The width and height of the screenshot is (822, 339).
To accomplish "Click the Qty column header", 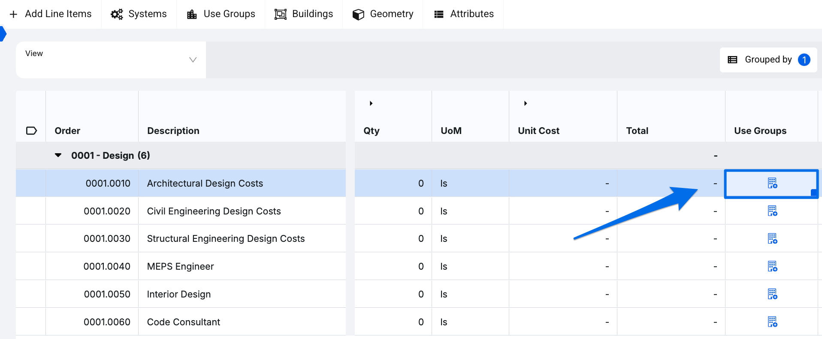I will [x=372, y=131].
